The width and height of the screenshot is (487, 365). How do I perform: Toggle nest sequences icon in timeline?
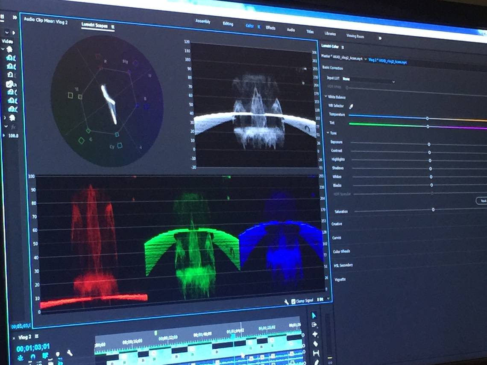(x=21, y=358)
